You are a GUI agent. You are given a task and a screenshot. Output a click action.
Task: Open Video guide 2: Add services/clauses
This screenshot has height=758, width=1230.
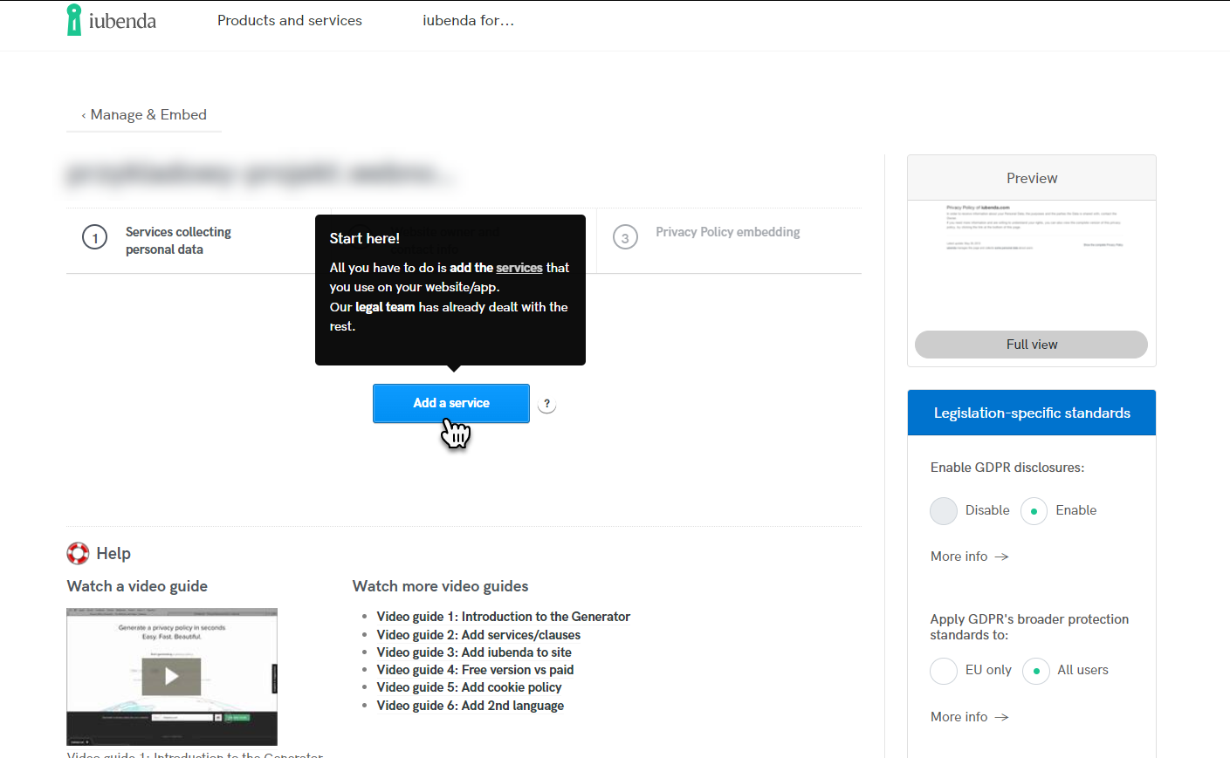coord(478,635)
